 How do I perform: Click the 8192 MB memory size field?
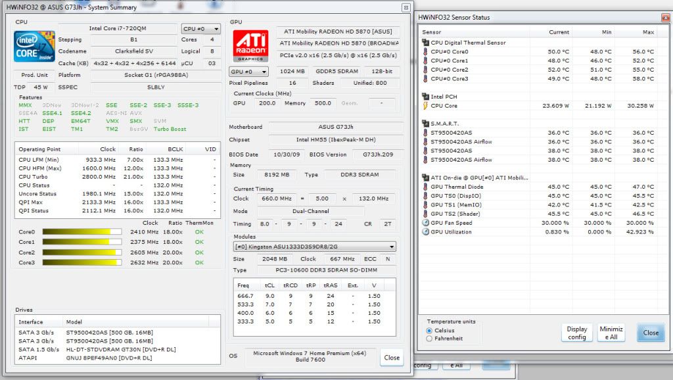[x=277, y=175]
